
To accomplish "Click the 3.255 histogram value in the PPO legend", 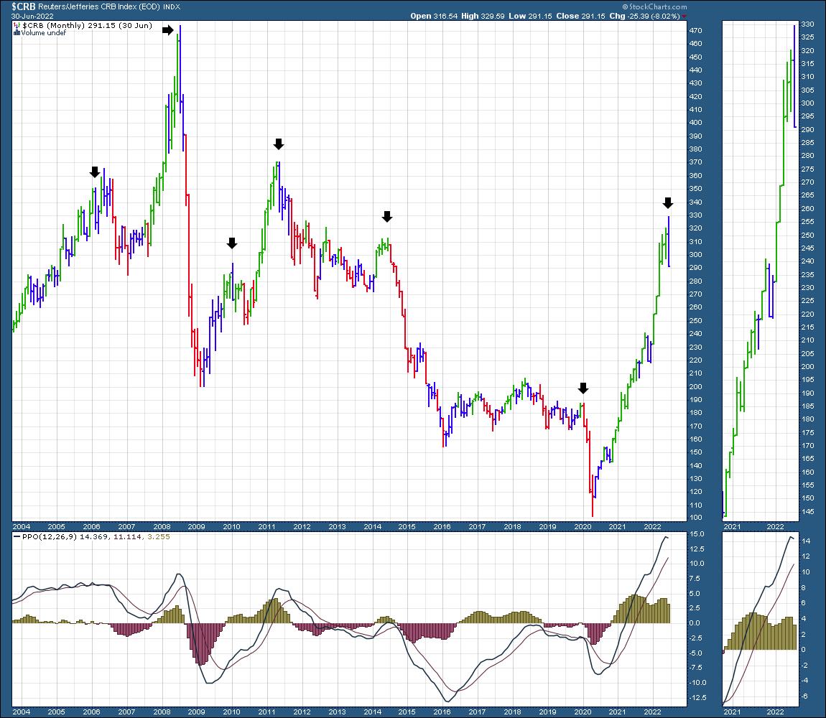I will [x=159, y=537].
